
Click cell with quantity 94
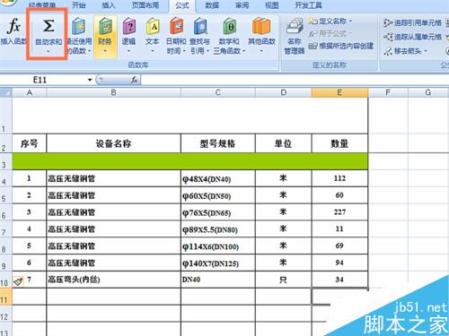pyautogui.click(x=339, y=263)
